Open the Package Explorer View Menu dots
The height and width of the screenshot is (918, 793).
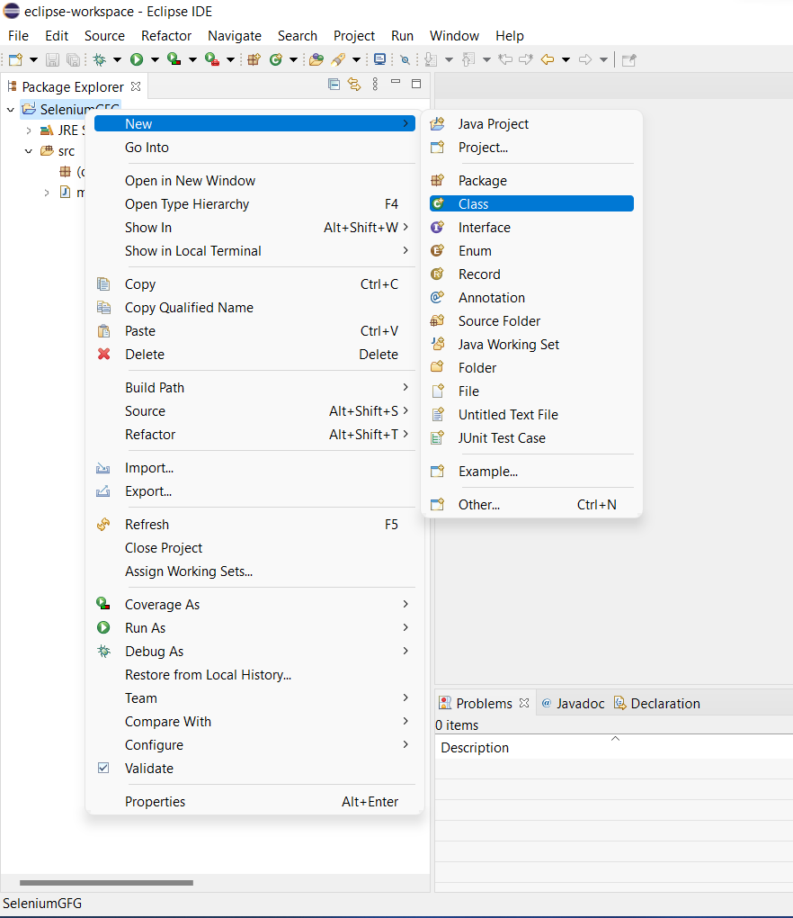376,85
